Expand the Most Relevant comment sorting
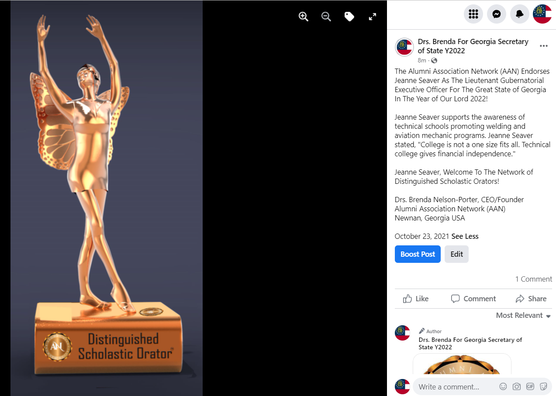Screen dimensions: 556x396 523,315
